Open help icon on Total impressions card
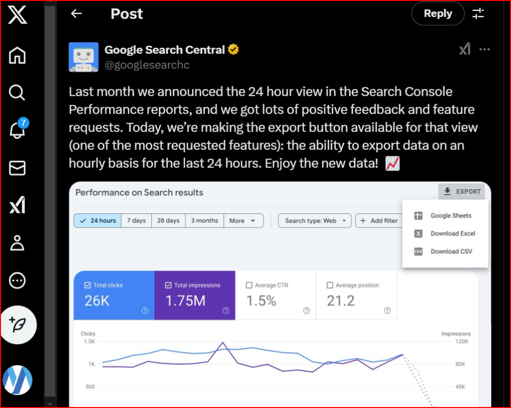The height and width of the screenshot is (408, 511). tap(226, 311)
